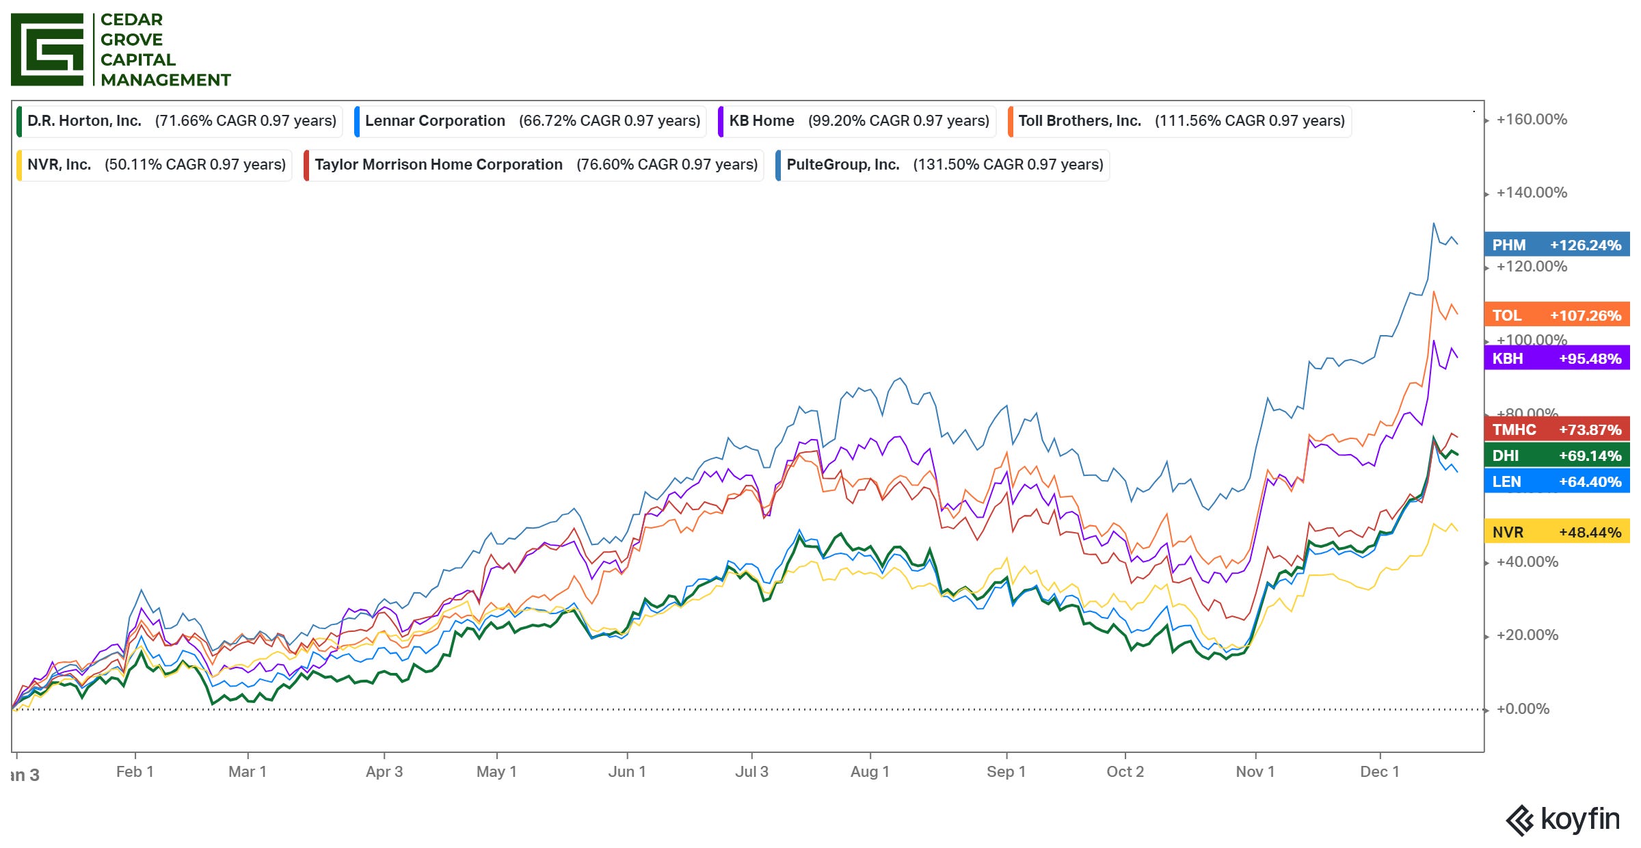Click the DHI +69.14% price tag
Image resolution: width=1641 pixels, height=848 pixels.
1557,455
